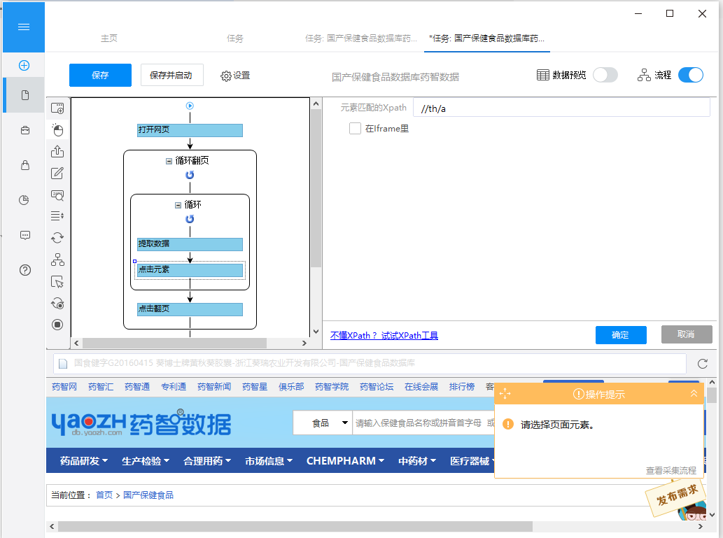Open the 设置 settings
Image resolution: width=723 pixels, height=538 pixels.
(x=235, y=76)
